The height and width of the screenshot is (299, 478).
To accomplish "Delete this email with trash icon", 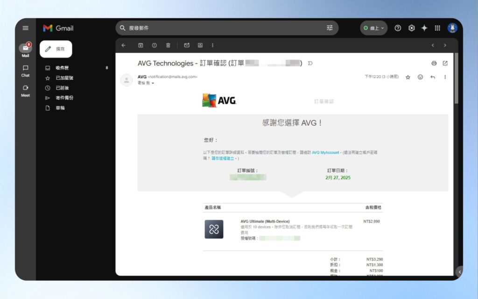I will tap(168, 45).
